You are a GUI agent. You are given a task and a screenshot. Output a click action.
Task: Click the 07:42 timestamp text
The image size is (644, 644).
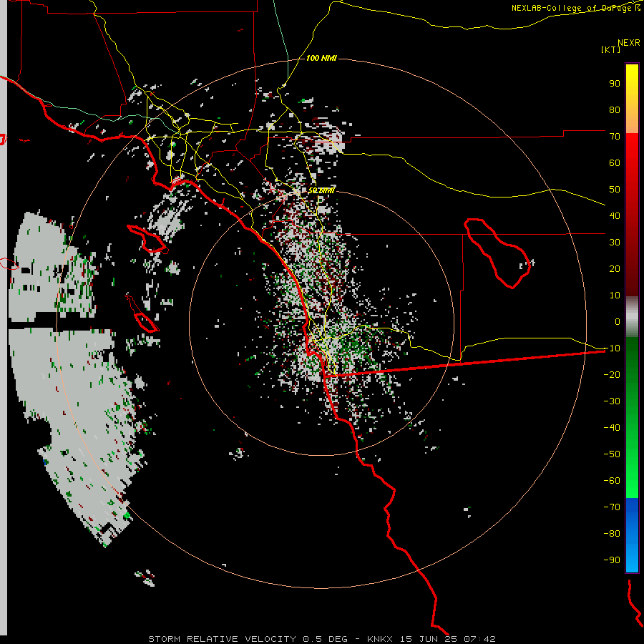(479, 639)
